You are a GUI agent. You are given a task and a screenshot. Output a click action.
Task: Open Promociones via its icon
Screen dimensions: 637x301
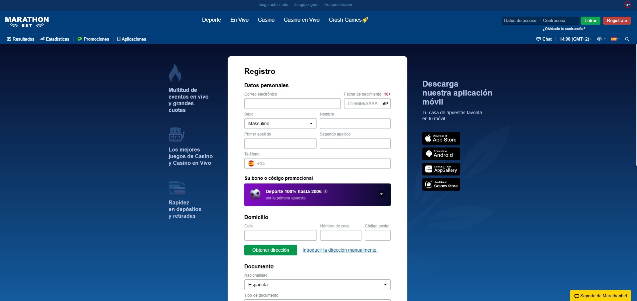point(79,39)
